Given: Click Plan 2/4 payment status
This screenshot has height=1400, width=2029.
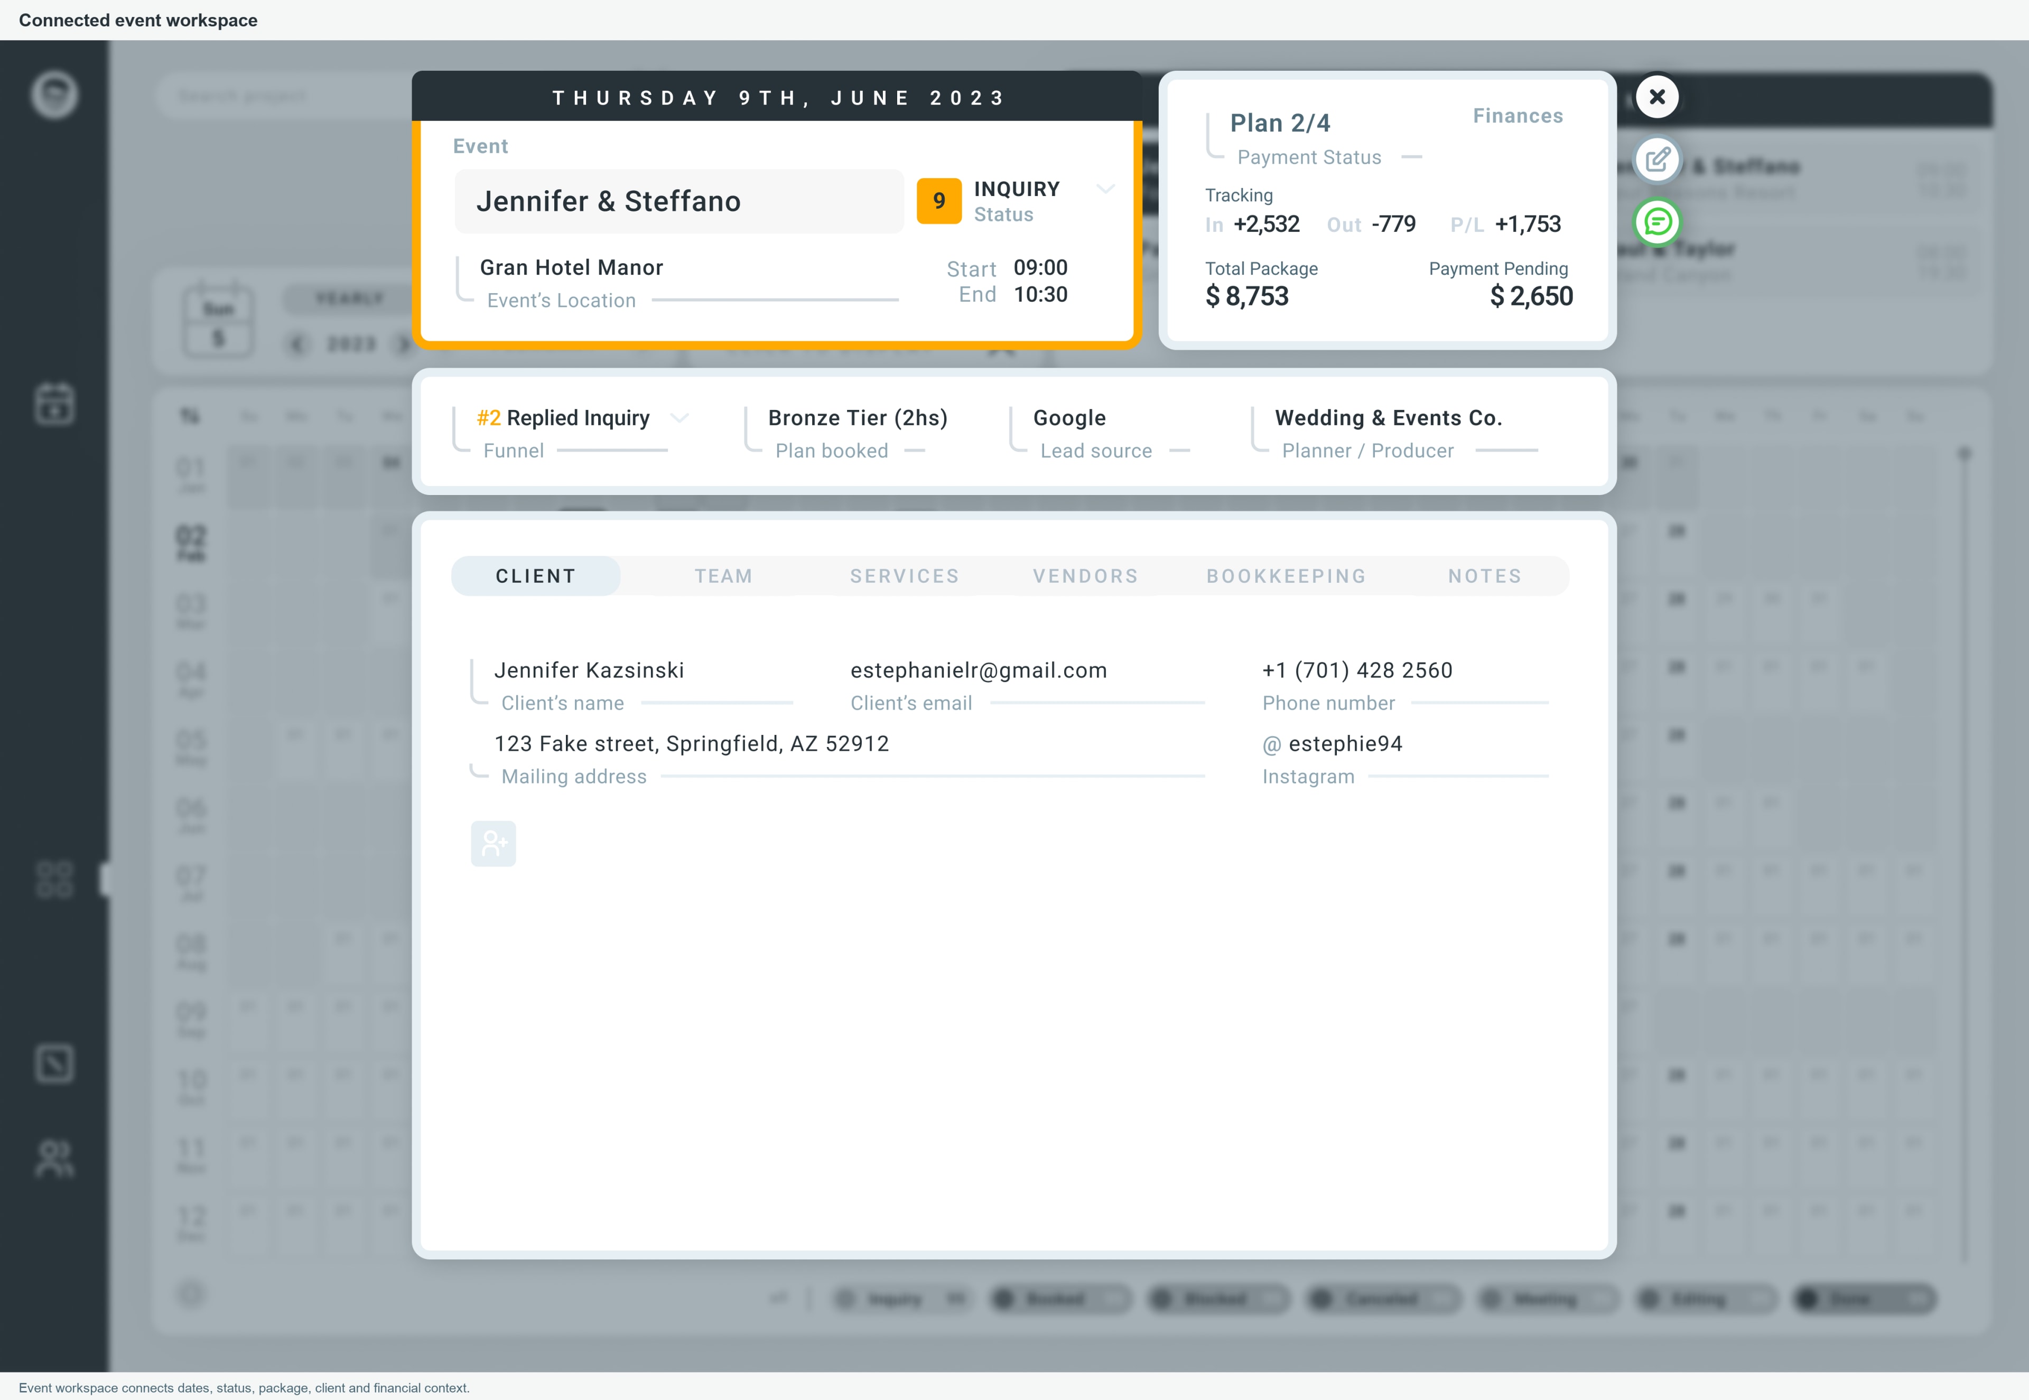Looking at the screenshot, I should (1280, 123).
